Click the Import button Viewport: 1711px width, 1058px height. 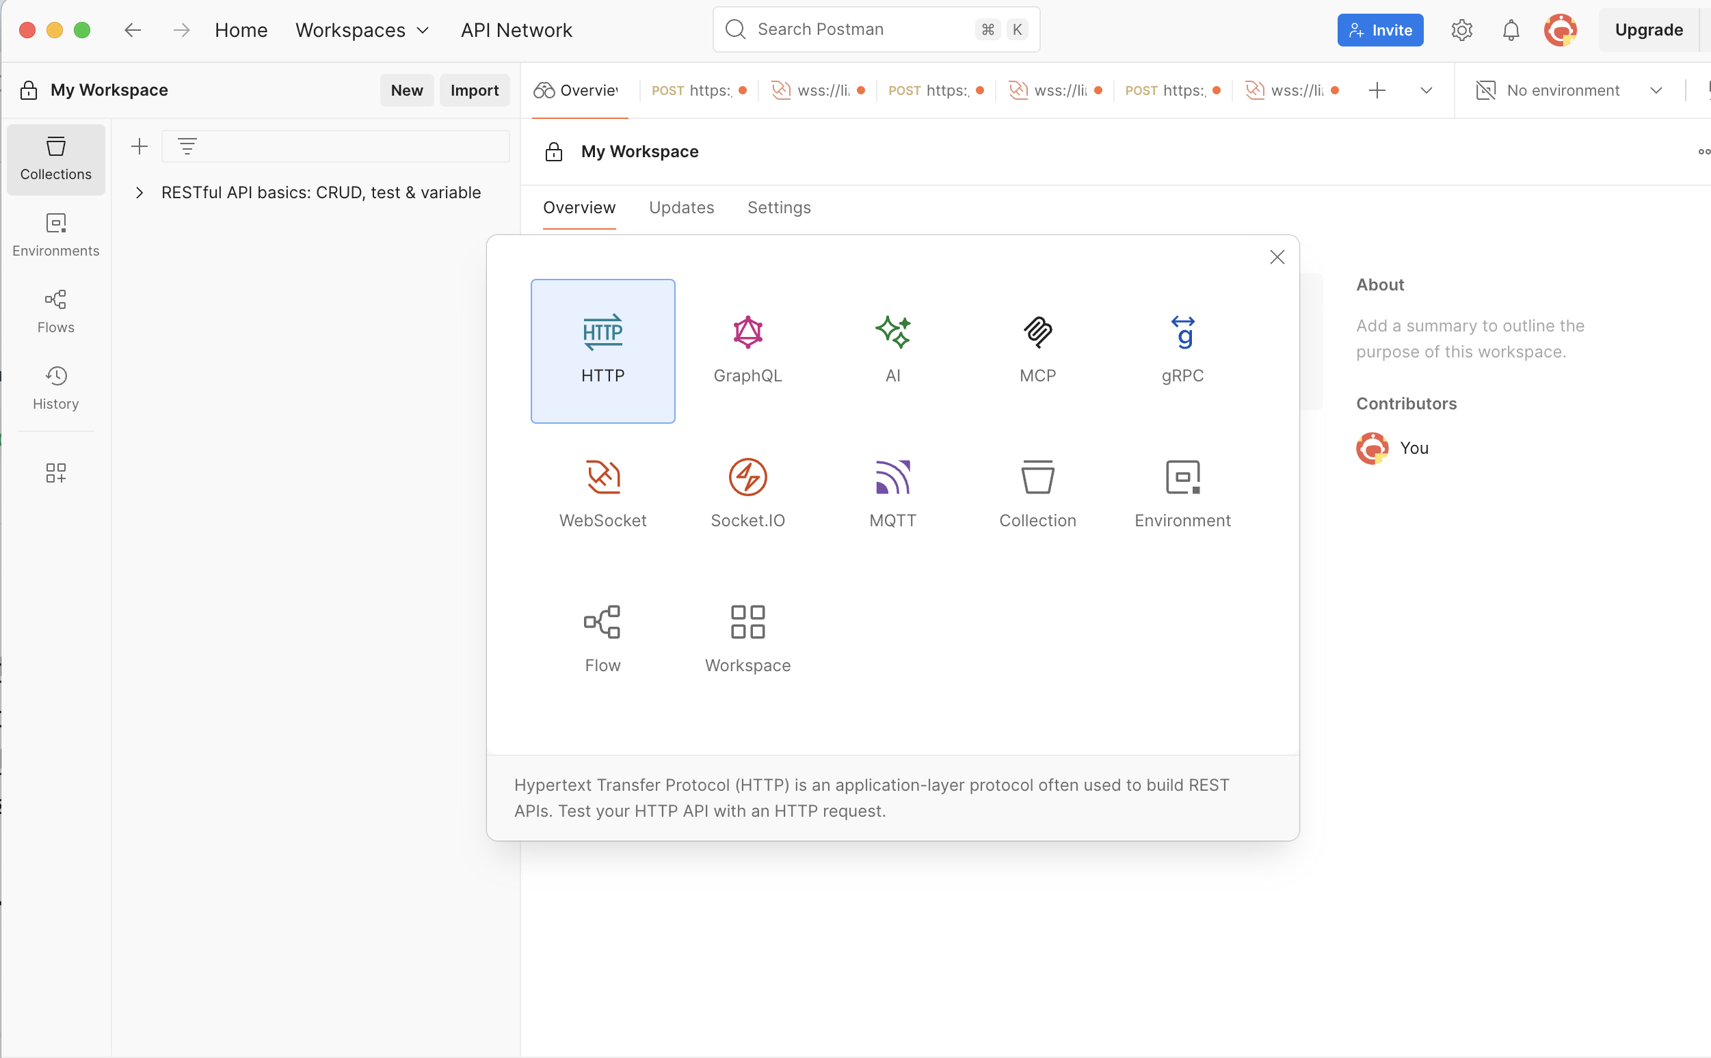474,90
